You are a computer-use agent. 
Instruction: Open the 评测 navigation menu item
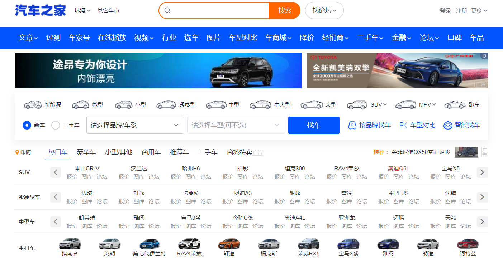point(53,38)
